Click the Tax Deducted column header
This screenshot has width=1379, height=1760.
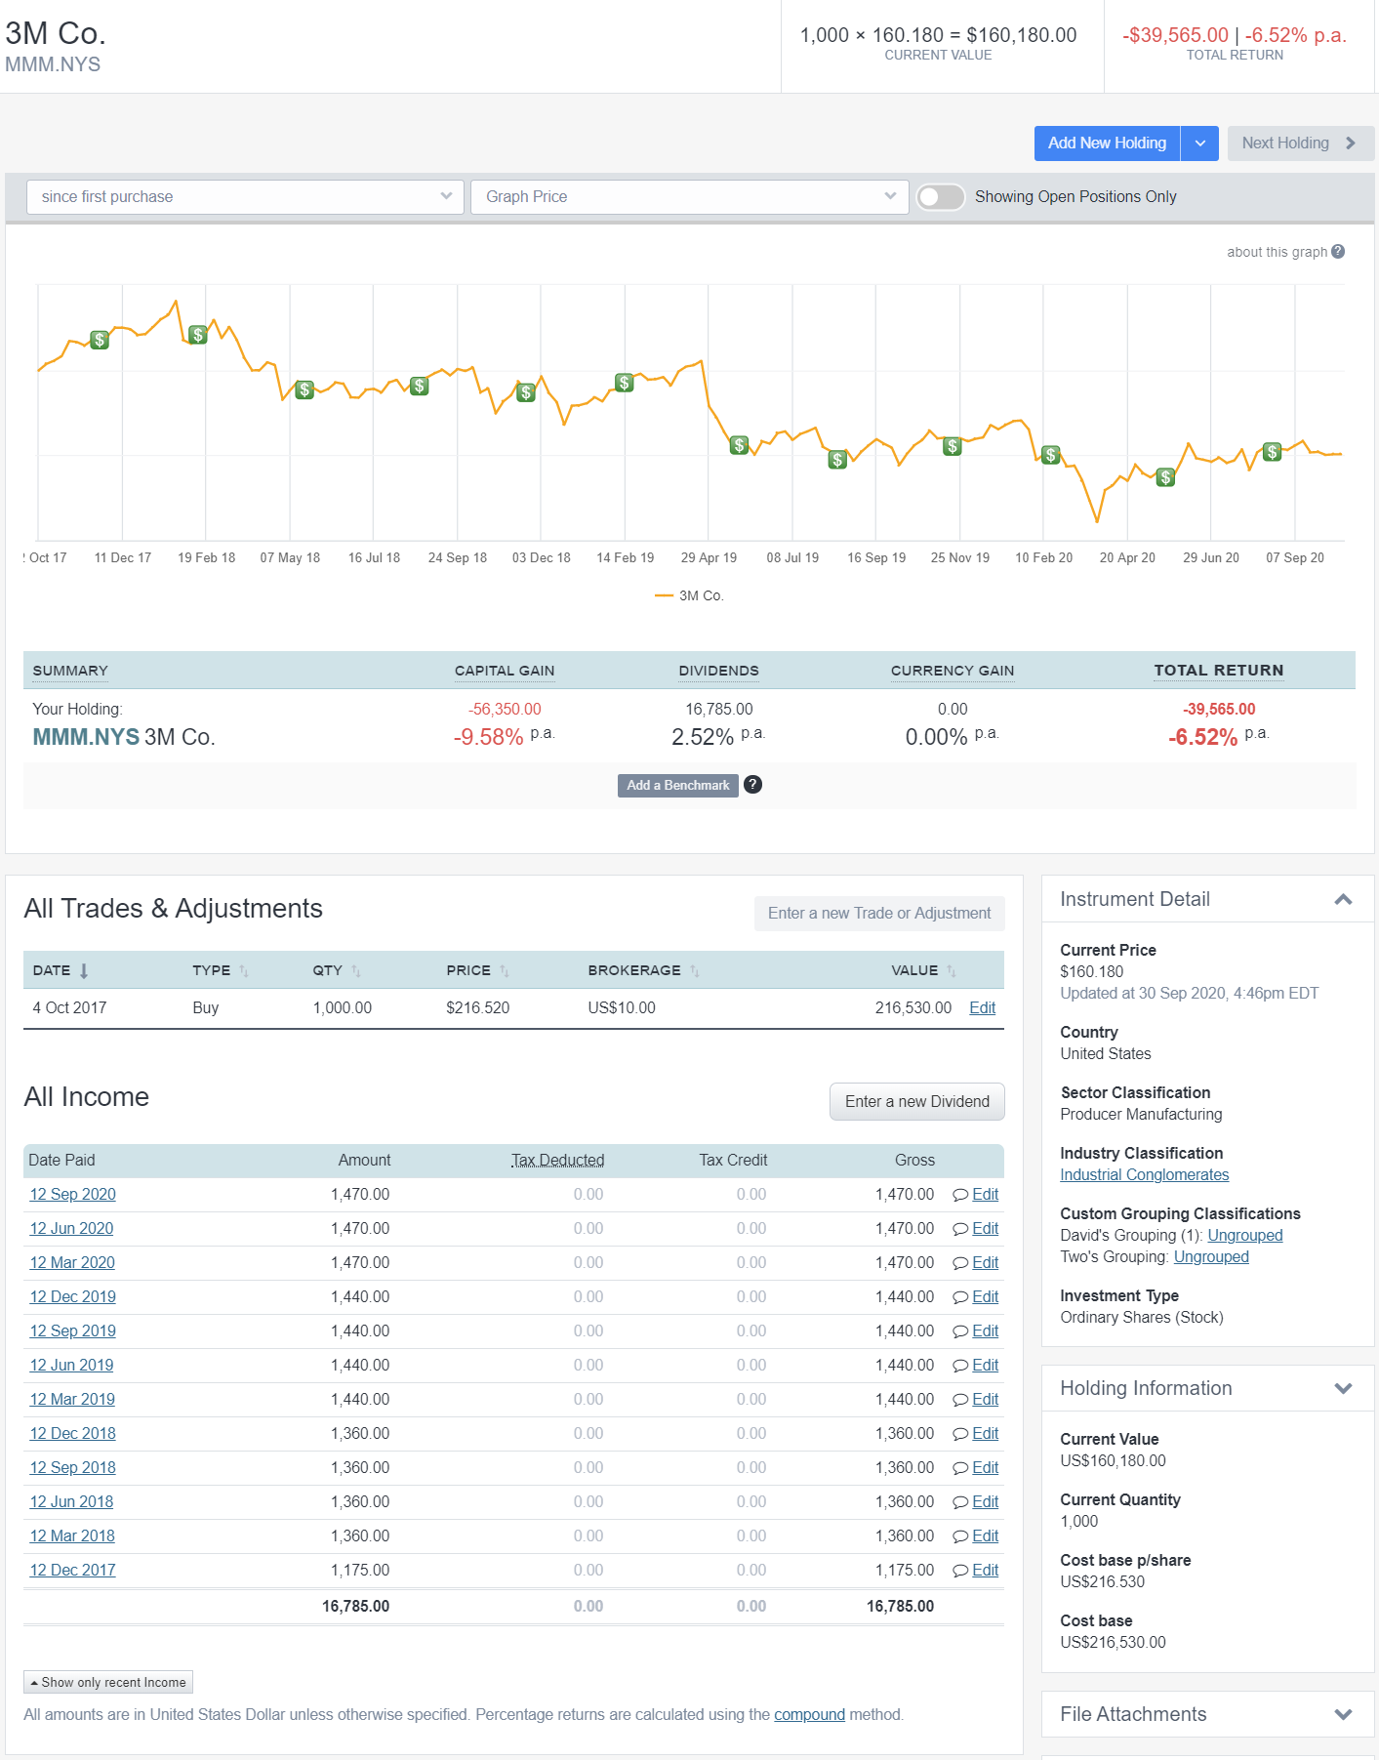tap(558, 1161)
